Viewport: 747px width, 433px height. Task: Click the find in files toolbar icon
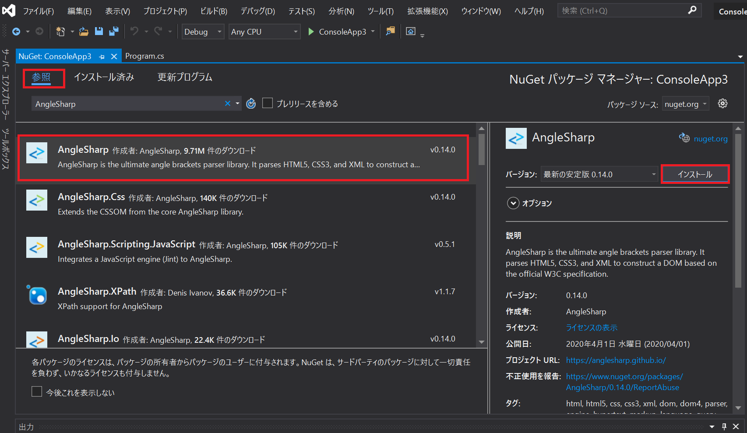[x=390, y=31]
